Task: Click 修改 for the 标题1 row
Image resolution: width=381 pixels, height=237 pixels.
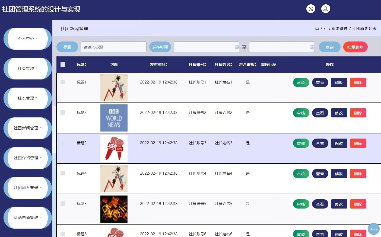Action: coord(339,83)
